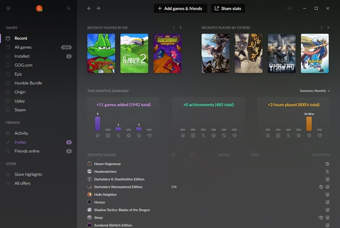The width and height of the screenshot is (340, 228).
Task: Click the Add games & friends button
Action: (x=180, y=8)
